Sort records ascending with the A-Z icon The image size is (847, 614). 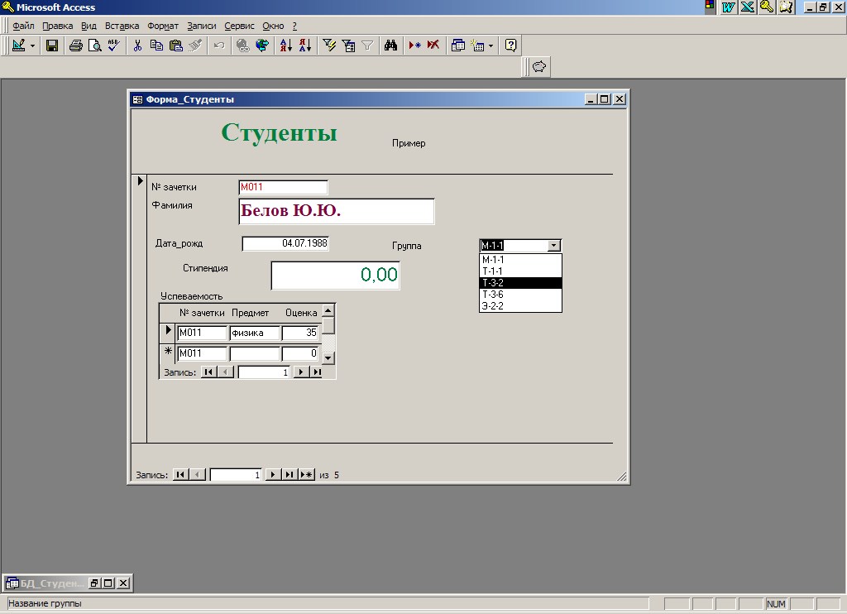285,46
